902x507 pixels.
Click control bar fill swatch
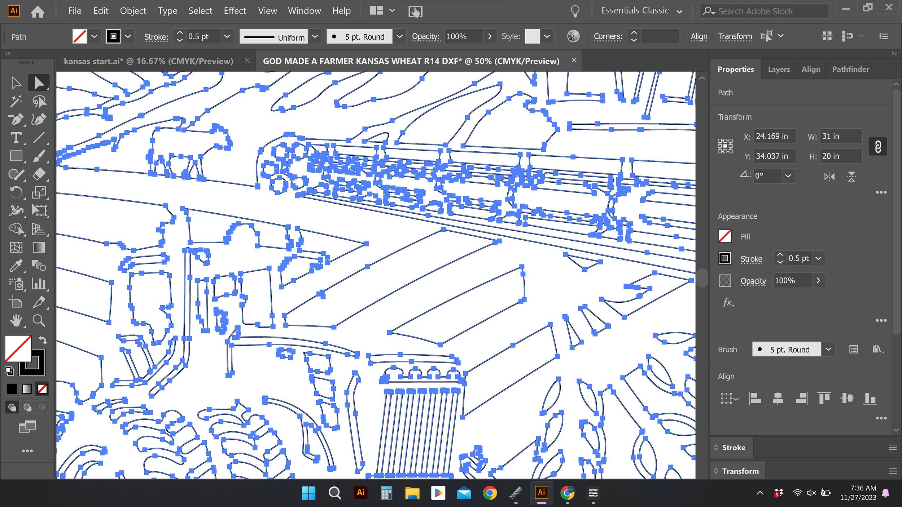(80, 36)
